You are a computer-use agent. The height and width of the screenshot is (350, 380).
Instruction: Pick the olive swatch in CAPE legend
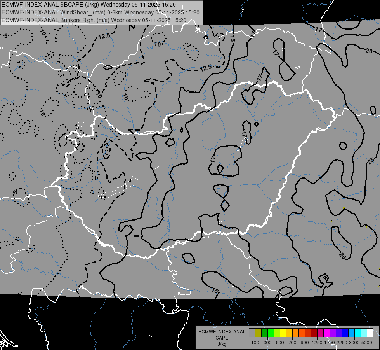click(259, 333)
